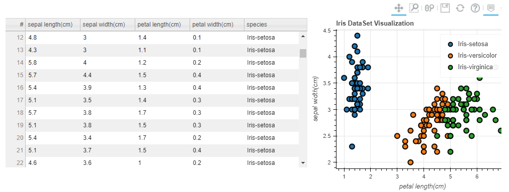Viewport: 509px width, 192px height.
Task: Select row index 12 in the table
Action: pos(16,38)
